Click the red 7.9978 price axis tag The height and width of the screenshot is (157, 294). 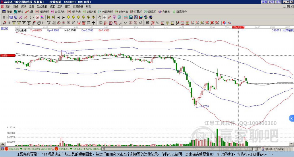[8, 55]
